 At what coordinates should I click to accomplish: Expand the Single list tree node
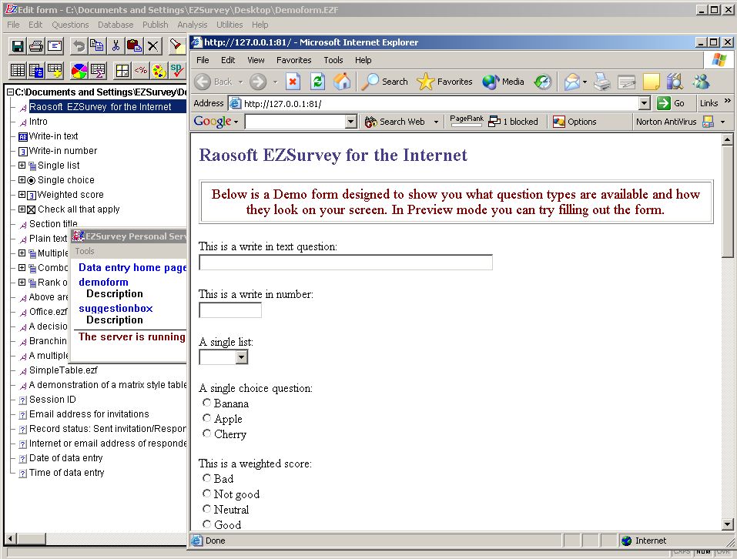[22, 166]
